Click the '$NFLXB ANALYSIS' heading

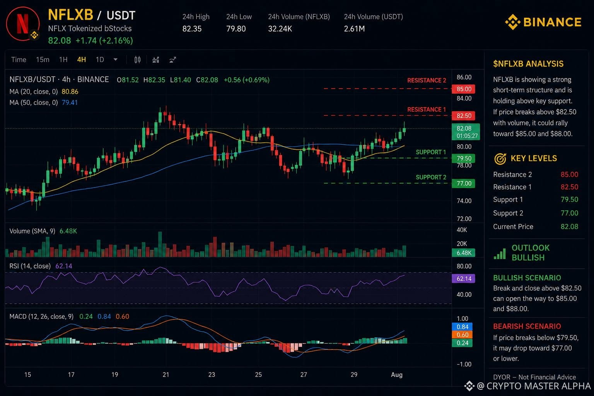(x=528, y=64)
